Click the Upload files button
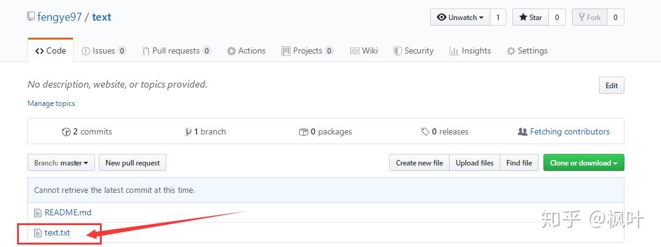The height and width of the screenshot is (247, 661). coord(475,163)
